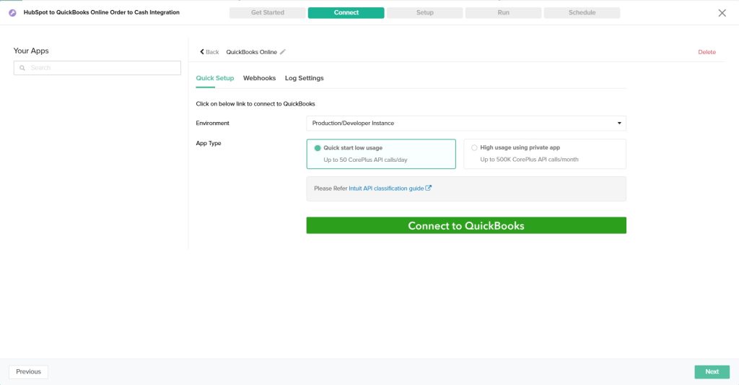Go to the Get Started step

(267, 13)
